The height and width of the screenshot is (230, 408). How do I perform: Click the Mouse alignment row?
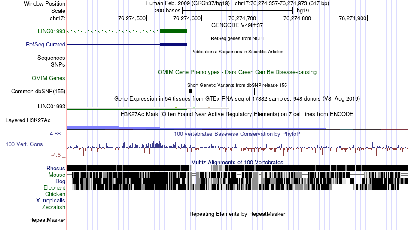[237, 175]
